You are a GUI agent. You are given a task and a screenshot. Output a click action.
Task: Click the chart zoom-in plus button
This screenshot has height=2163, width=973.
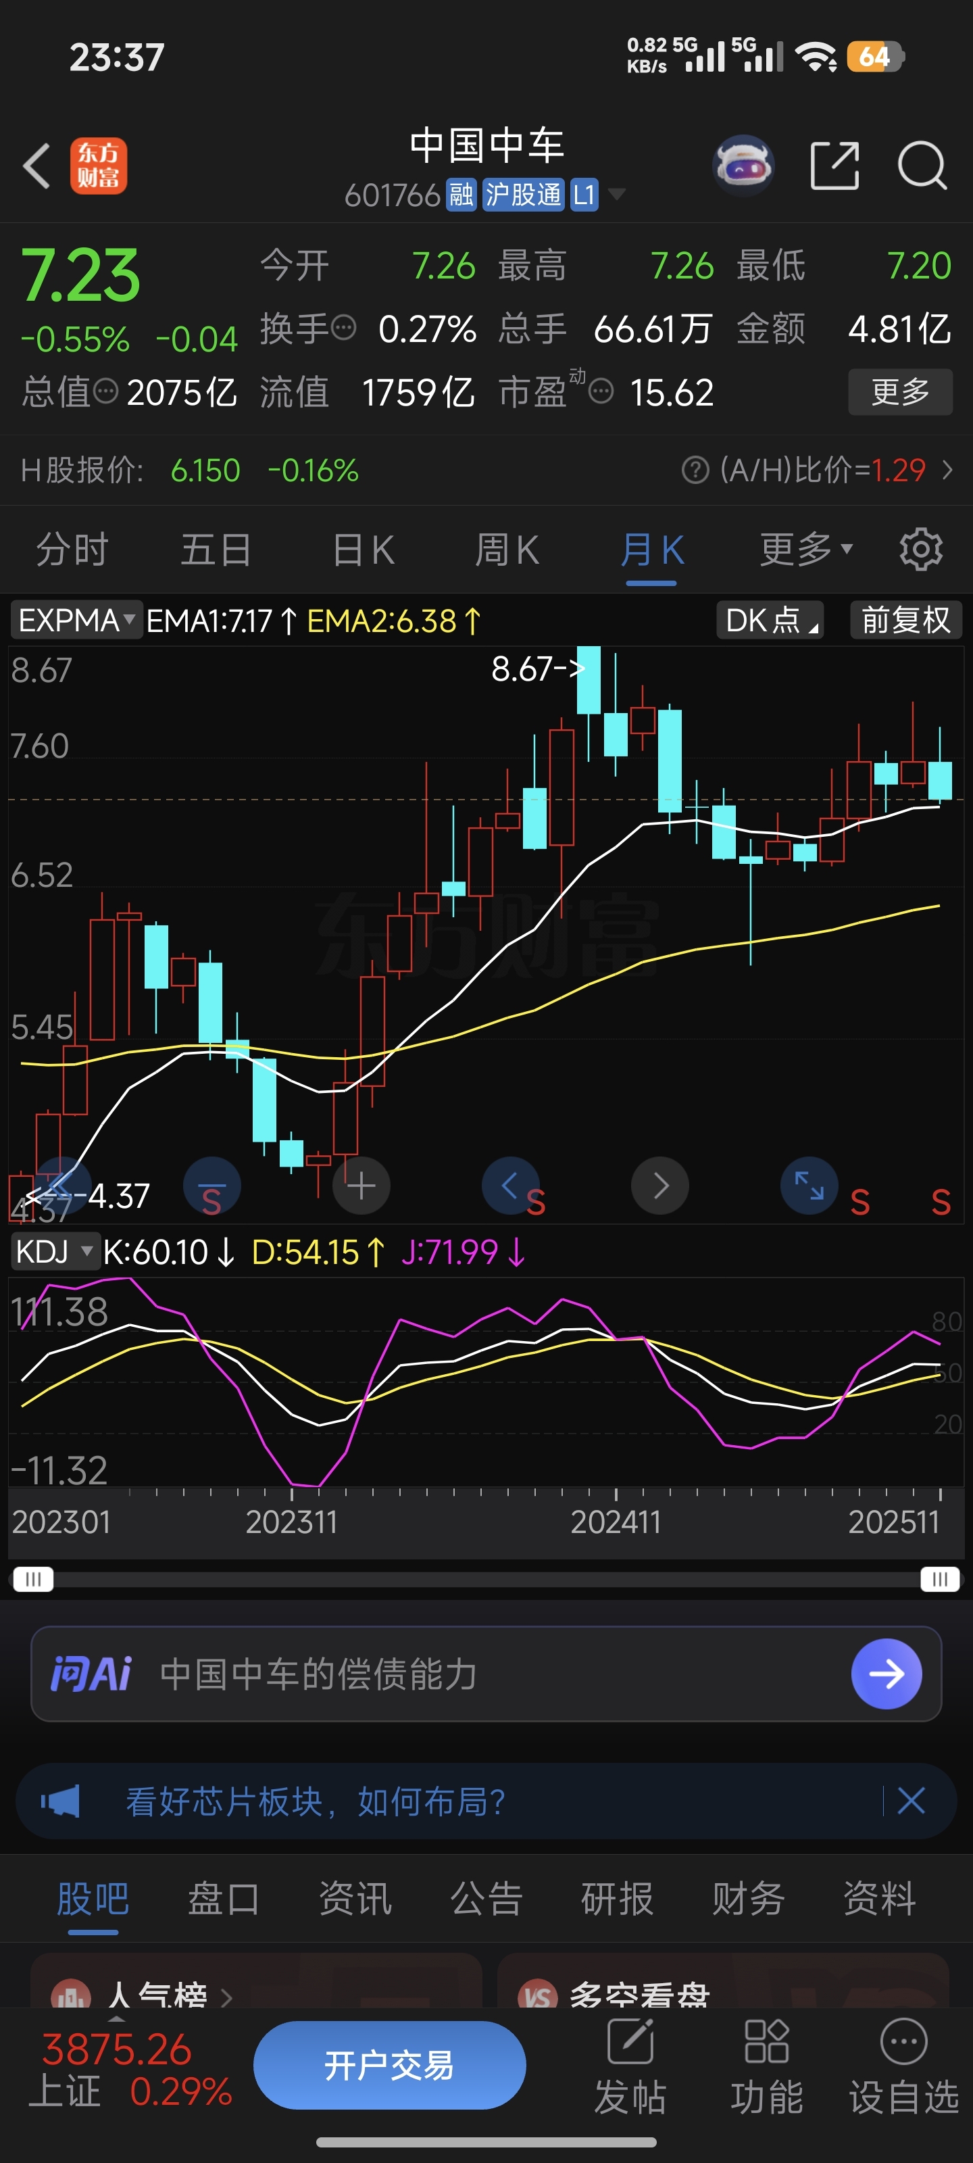361,1186
